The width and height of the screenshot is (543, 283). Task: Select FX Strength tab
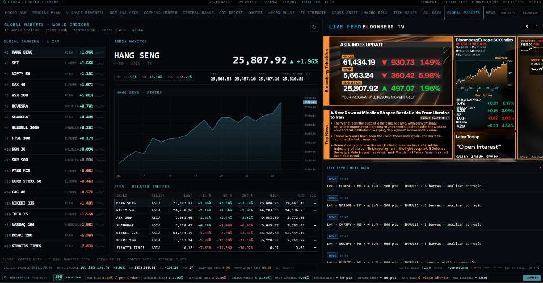pyautogui.click(x=313, y=13)
